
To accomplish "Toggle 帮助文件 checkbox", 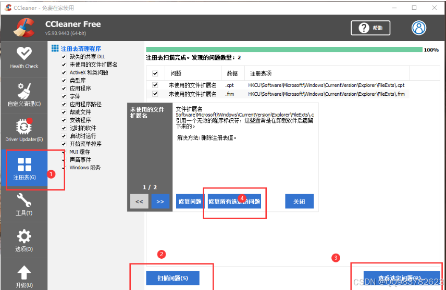I will 64,112.
